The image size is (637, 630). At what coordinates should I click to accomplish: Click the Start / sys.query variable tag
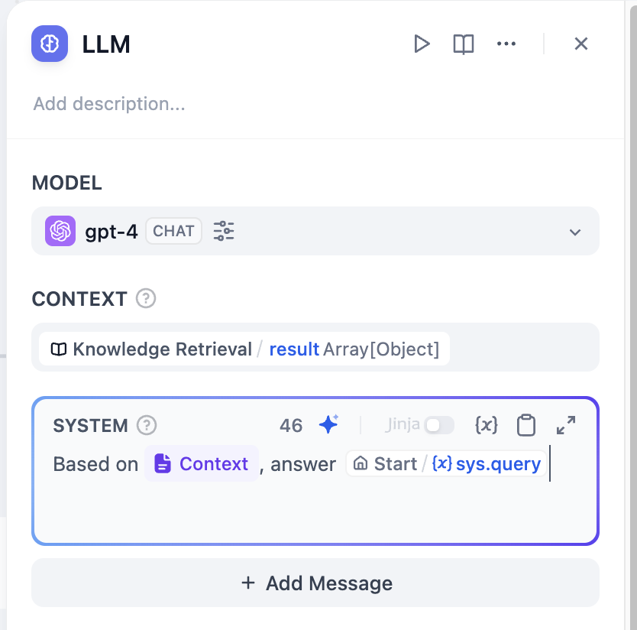tap(447, 464)
